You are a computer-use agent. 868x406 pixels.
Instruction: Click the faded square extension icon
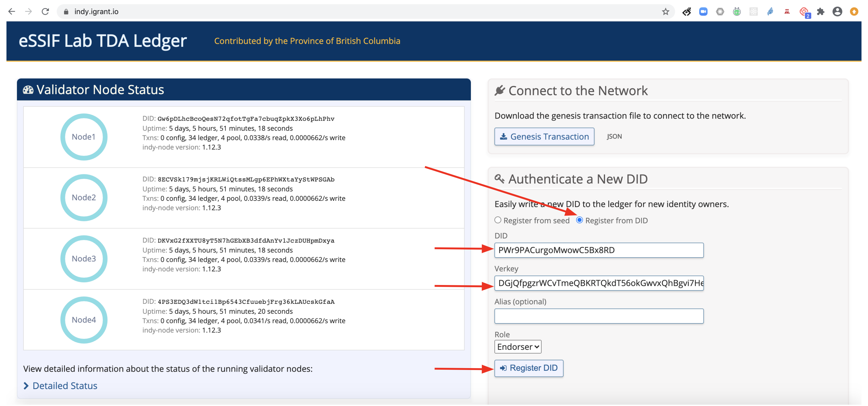tap(753, 12)
